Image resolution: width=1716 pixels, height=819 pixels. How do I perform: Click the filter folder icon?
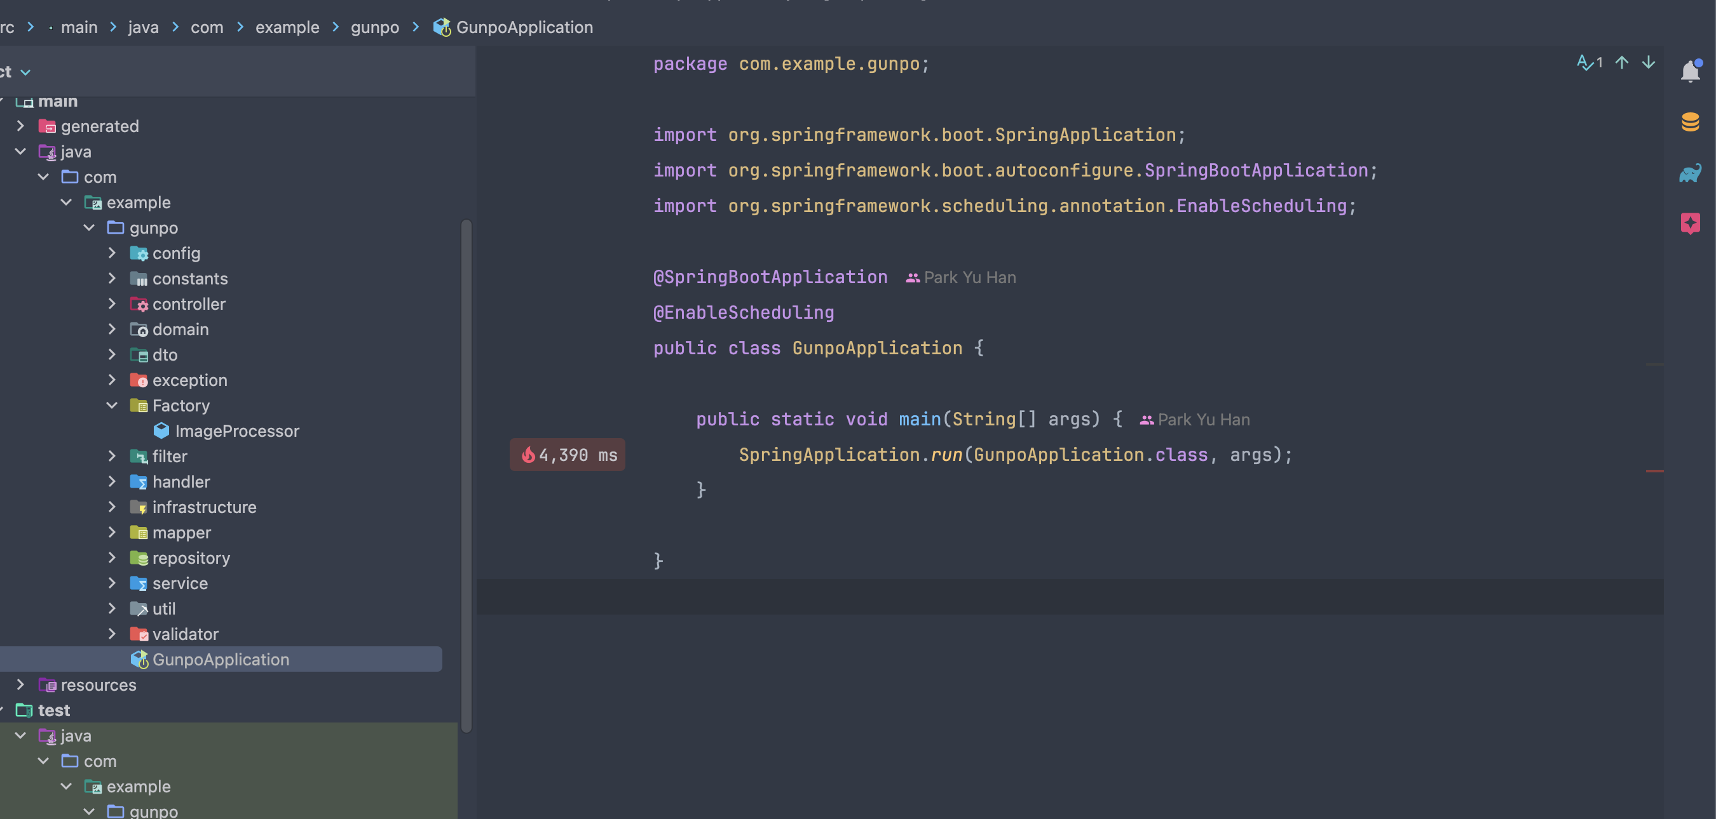[139, 456]
